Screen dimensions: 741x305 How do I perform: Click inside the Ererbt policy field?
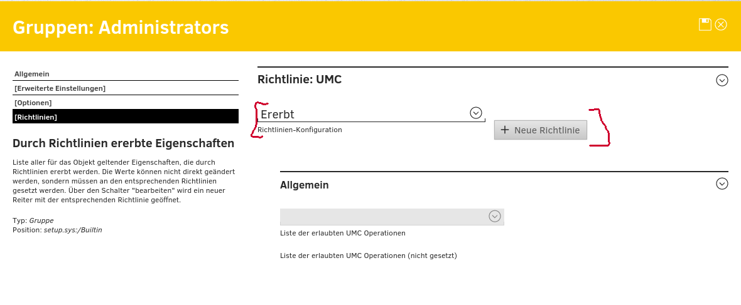click(x=361, y=114)
